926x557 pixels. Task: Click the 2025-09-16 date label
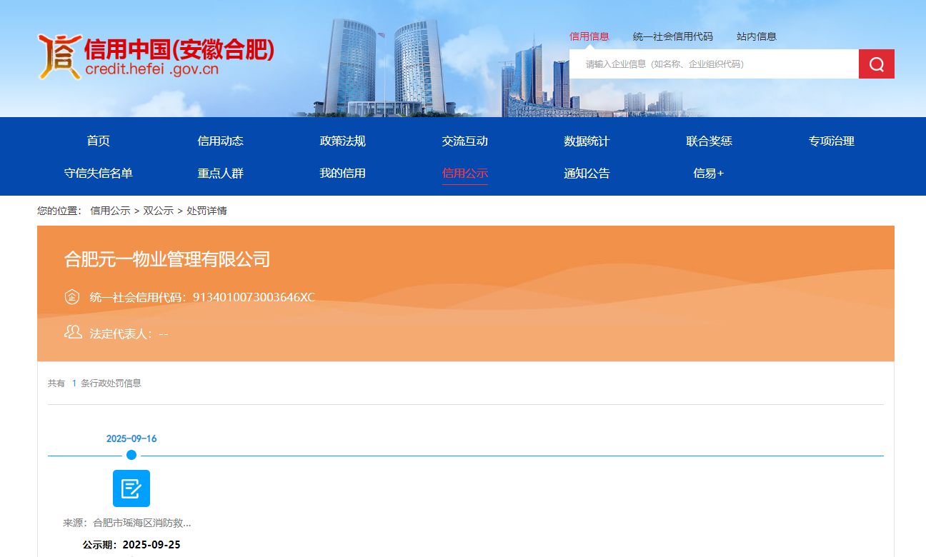click(x=131, y=438)
